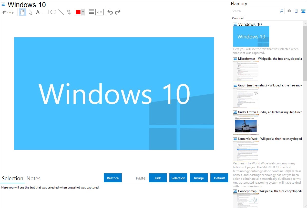Viewport: 307px width, 208px height.
Task: Select the Crop tool
Action: (x=8, y=12)
